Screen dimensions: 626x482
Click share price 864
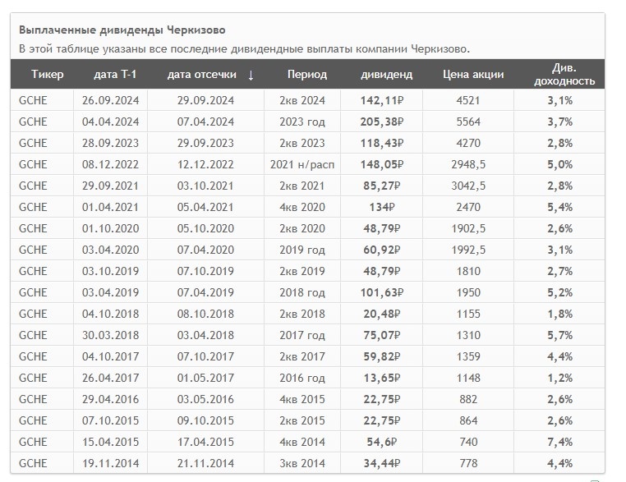[468, 420]
